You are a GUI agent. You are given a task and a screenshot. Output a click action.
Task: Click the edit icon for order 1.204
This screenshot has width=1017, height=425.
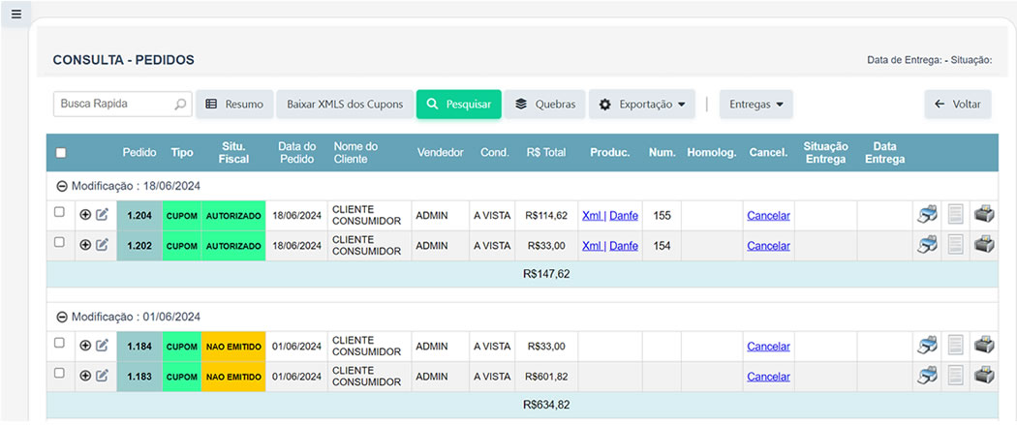pos(102,215)
